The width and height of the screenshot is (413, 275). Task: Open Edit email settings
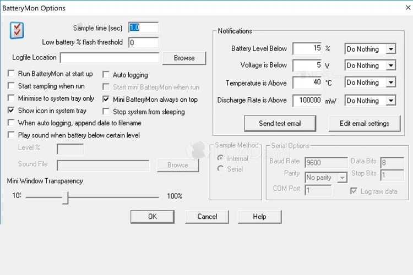point(365,123)
